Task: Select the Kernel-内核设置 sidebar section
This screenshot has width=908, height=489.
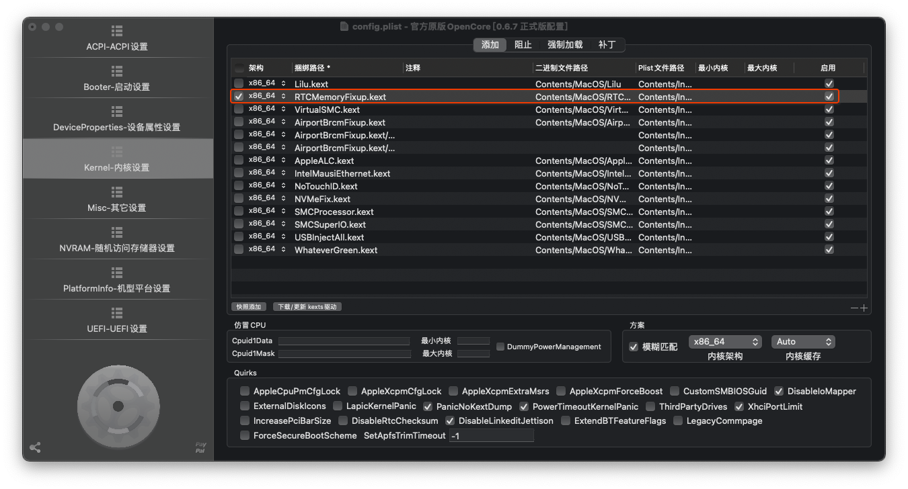Action: click(117, 159)
